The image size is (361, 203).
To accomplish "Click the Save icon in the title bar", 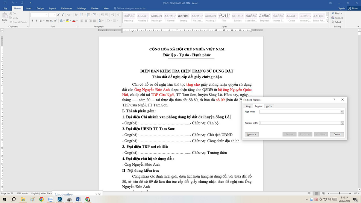I will click(x=5, y=3).
